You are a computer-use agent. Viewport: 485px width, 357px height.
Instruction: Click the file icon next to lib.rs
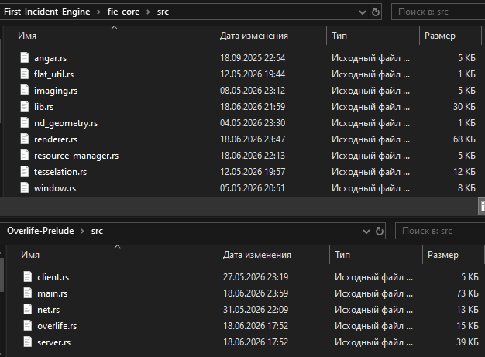[25, 106]
